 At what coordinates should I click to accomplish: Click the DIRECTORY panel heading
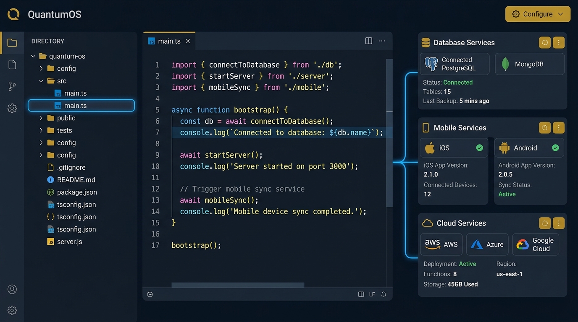[x=48, y=41]
